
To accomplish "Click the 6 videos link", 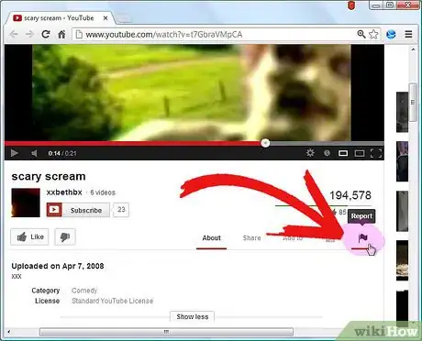I will tap(103, 192).
